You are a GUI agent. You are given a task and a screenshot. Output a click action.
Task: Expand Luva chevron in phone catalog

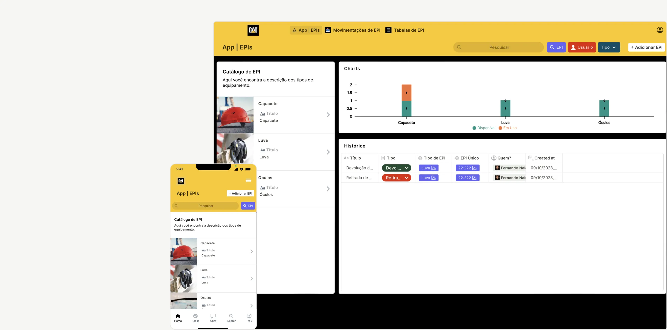pos(251,279)
